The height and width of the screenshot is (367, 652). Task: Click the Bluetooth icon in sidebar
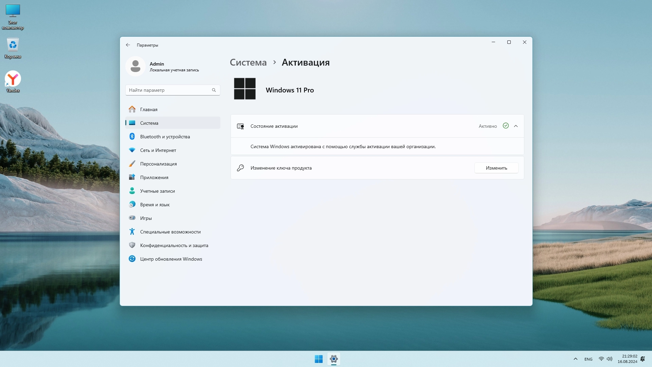(132, 137)
